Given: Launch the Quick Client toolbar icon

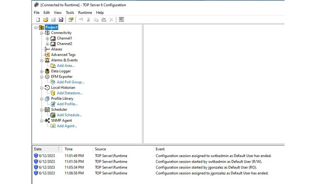Looking at the screenshot, I should [x=121, y=20].
